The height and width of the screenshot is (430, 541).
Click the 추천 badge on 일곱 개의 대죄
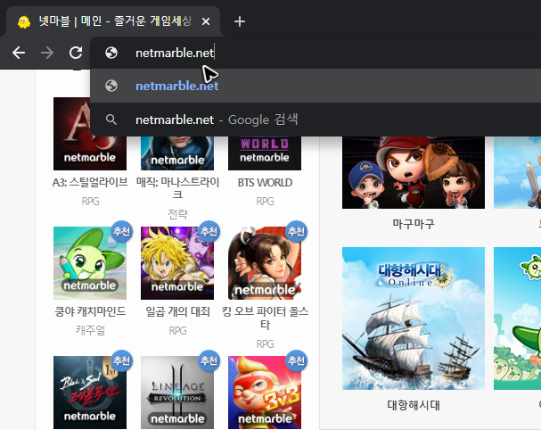(x=209, y=231)
